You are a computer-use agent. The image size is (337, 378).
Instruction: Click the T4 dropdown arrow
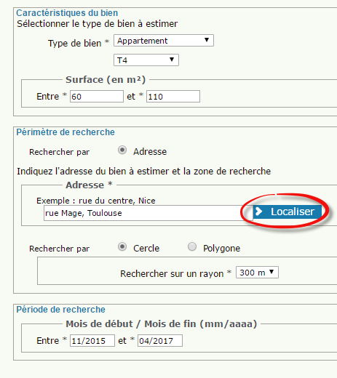[172, 60]
